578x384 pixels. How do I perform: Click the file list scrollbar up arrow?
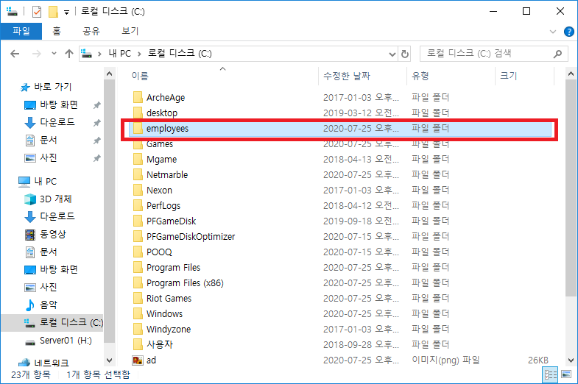coord(571,74)
